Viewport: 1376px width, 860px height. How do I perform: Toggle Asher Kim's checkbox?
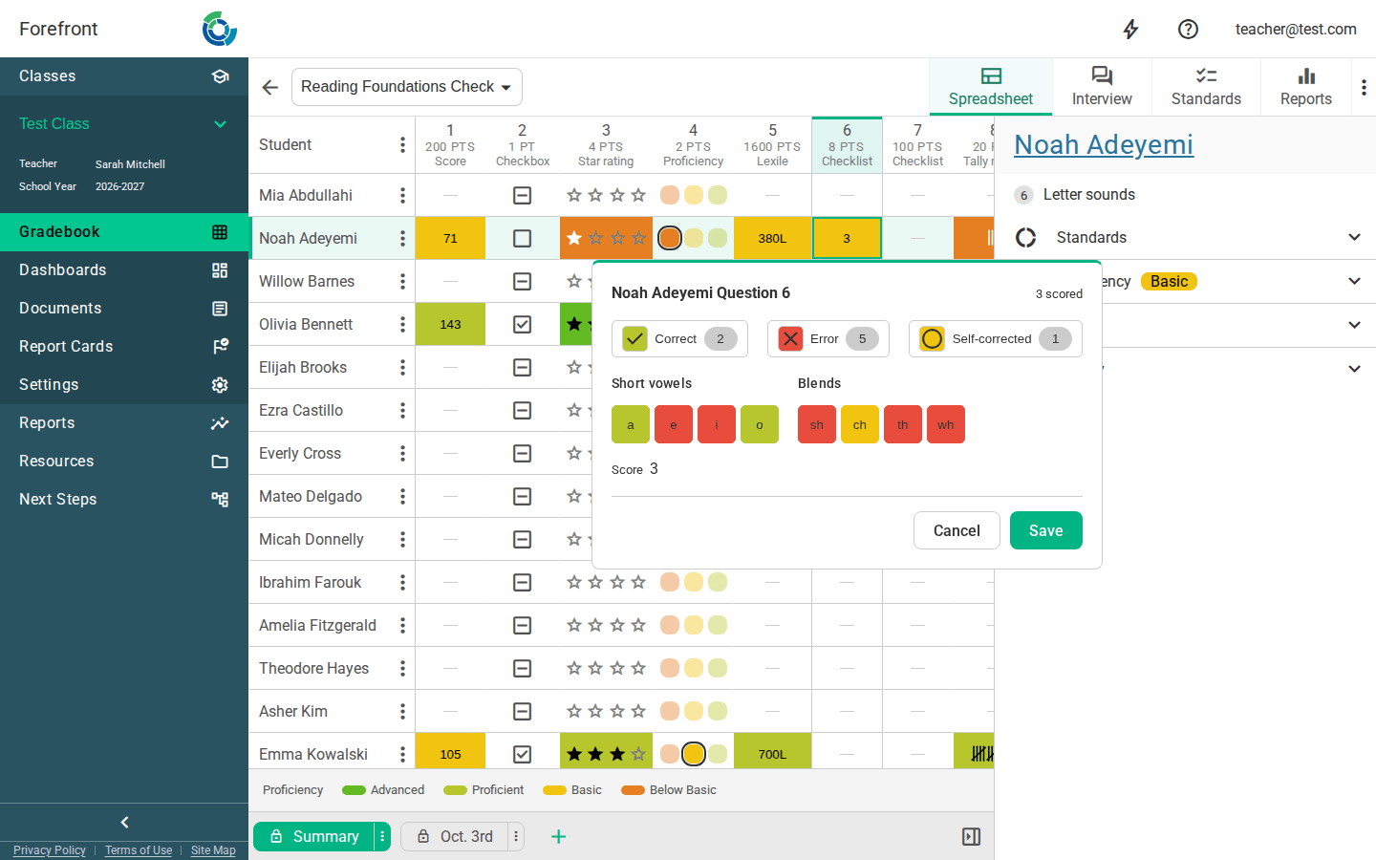[522, 711]
